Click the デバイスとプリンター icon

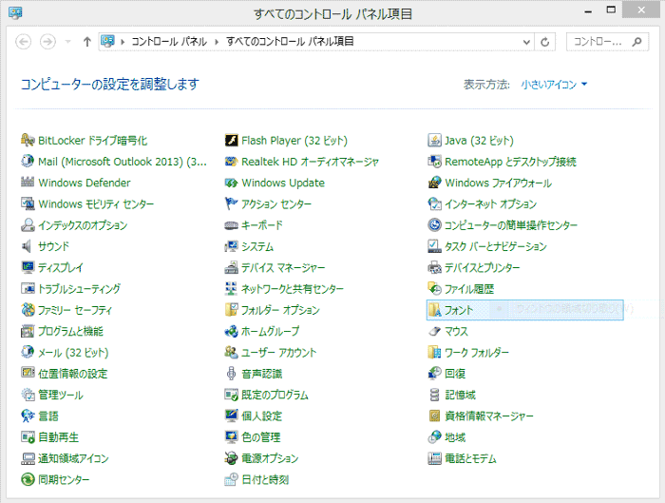434,267
